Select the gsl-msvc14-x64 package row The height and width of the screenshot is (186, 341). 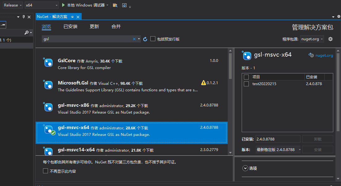click(132, 150)
